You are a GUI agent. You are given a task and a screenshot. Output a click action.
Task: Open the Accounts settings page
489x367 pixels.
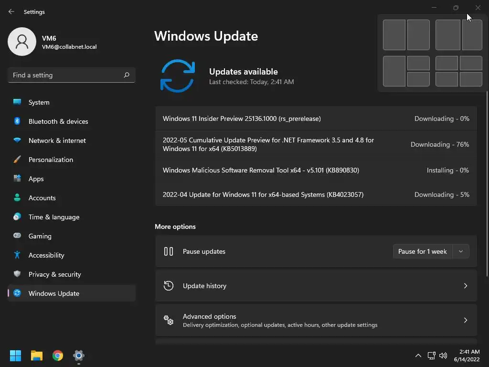pos(72,198)
